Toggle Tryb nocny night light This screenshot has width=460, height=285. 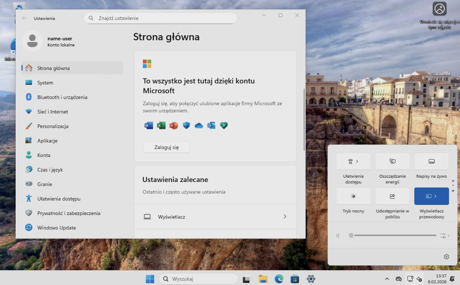[353, 196]
